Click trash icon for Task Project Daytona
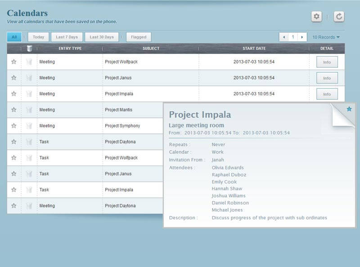The height and width of the screenshot is (267, 360). pyautogui.click(x=29, y=142)
